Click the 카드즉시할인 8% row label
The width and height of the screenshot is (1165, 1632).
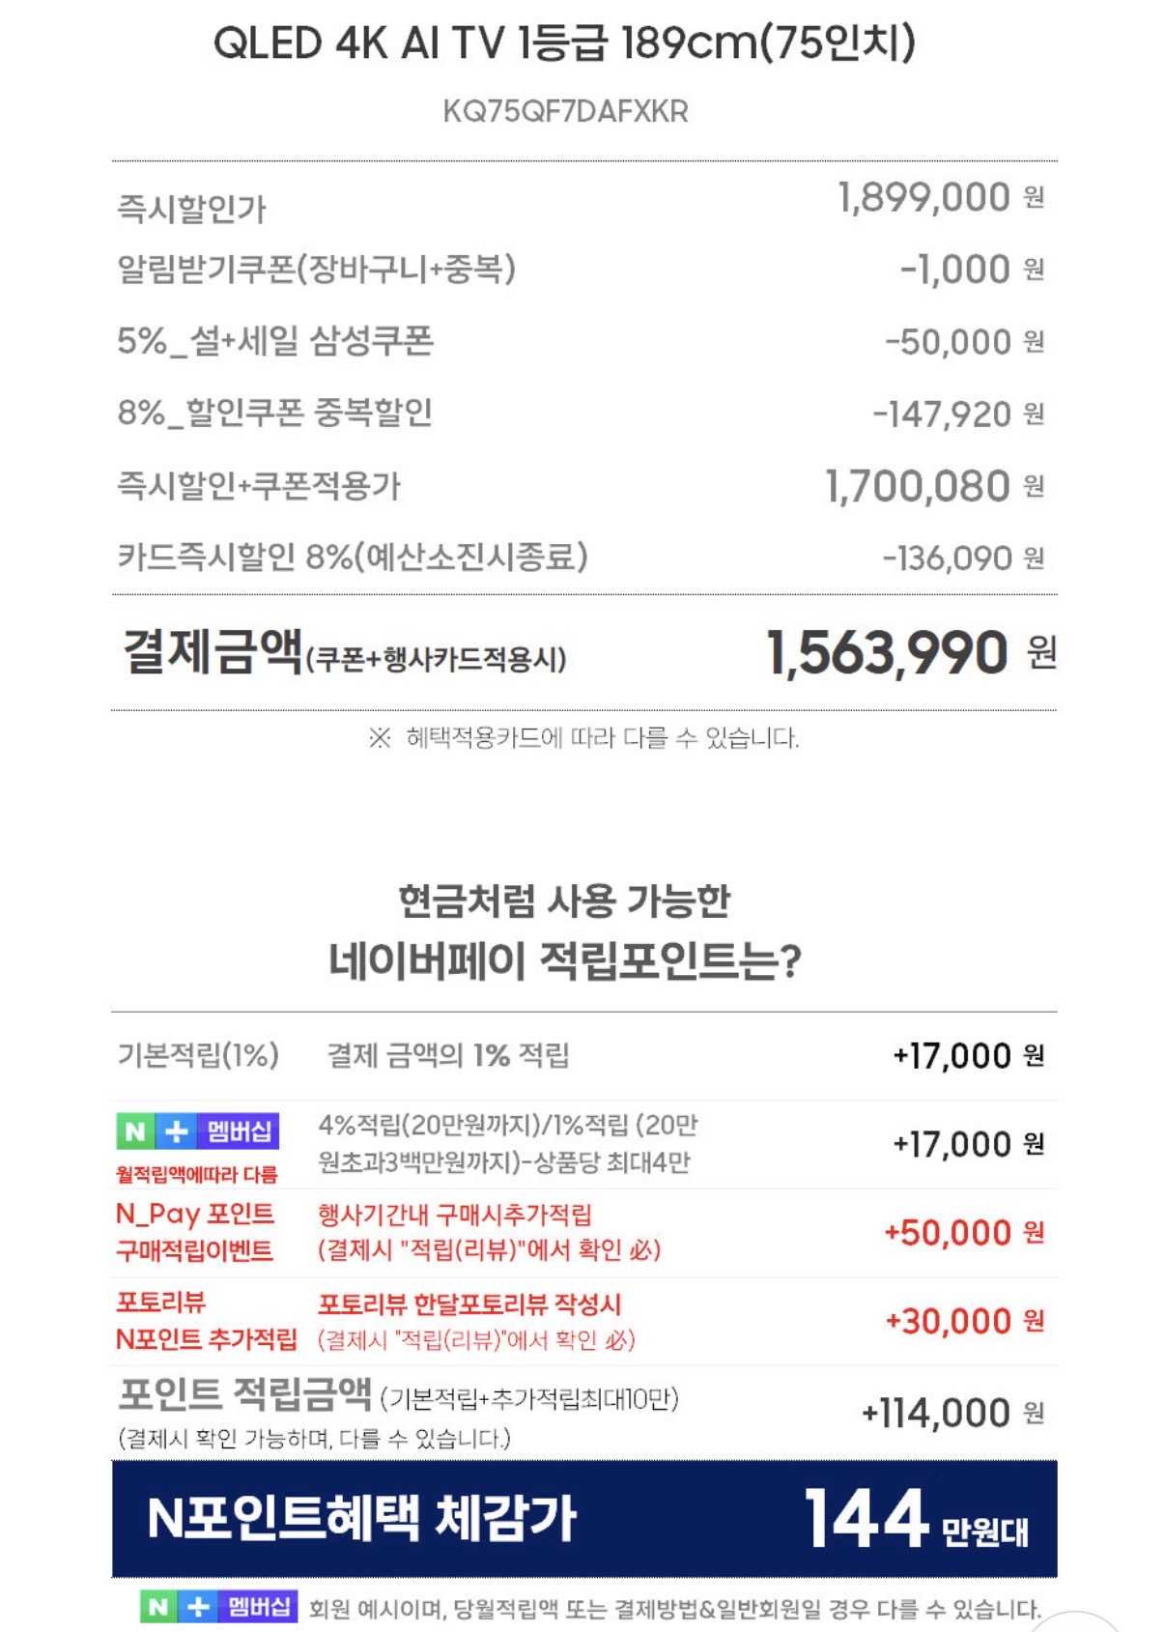pyautogui.click(x=353, y=558)
